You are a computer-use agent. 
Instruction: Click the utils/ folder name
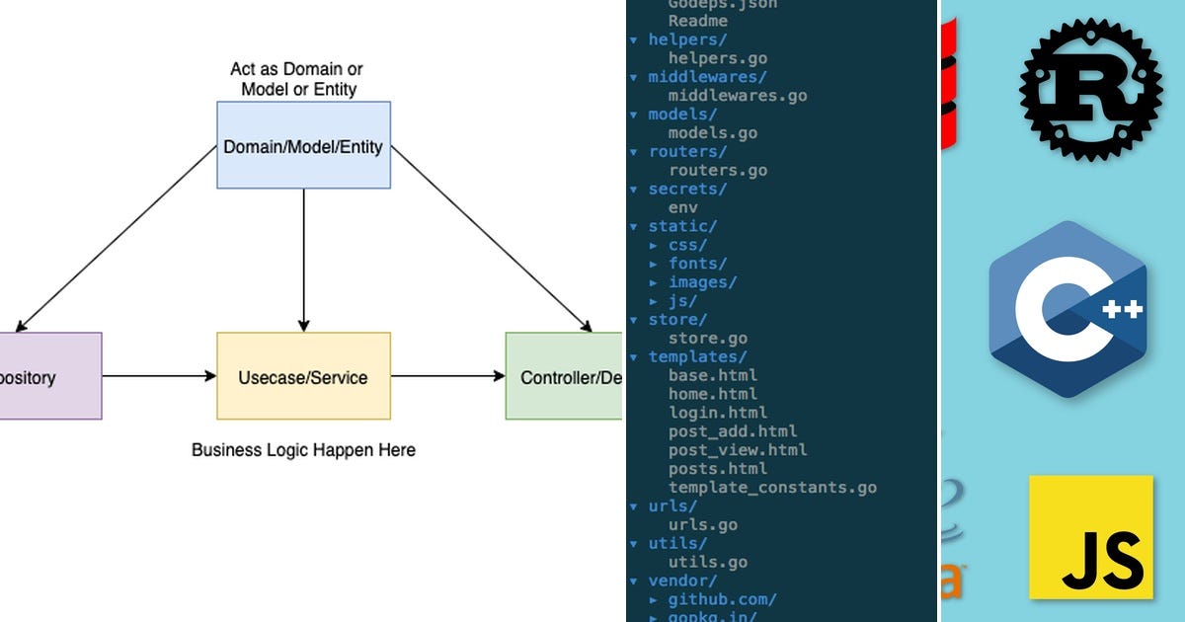(x=678, y=544)
